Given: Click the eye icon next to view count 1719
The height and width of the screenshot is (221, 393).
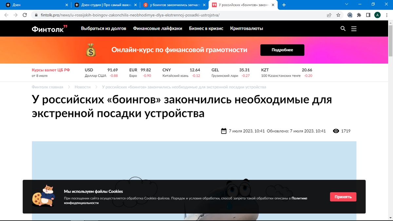Looking at the screenshot, I should [x=336, y=131].
